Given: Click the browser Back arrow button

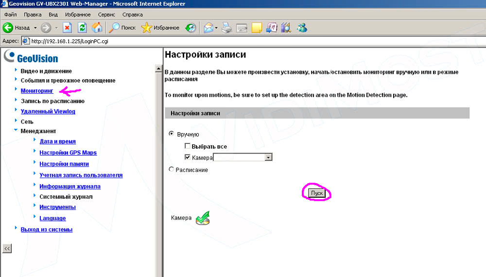Looking at the screenshot, I should pyautogui.click(x=8, y=28).
